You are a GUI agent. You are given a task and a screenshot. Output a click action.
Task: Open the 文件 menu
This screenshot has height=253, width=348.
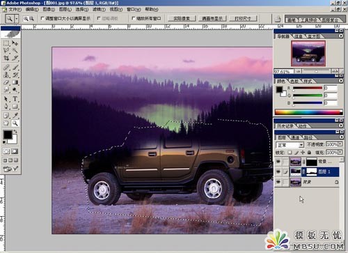15,10
